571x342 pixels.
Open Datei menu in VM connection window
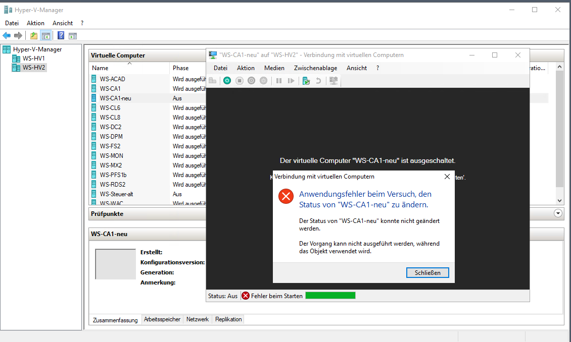[x=220, y=68]
